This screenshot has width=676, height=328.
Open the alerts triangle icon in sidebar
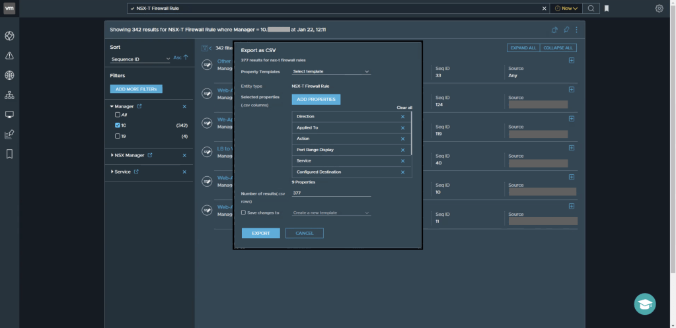click(x=9, y=55)
